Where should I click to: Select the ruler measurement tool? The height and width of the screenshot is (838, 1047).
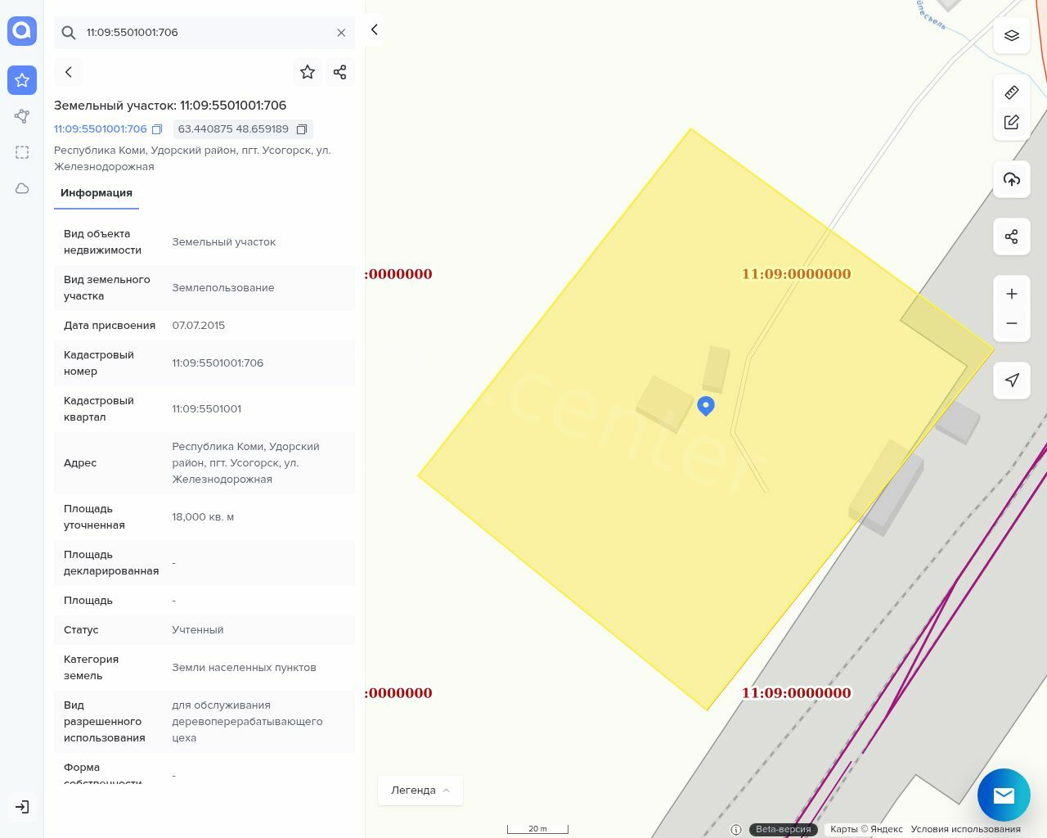1012,92
